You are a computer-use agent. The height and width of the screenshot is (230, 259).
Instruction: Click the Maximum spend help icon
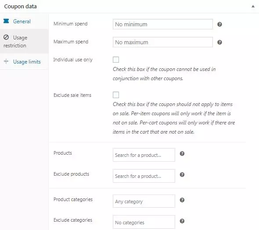[x=219, y=42]
